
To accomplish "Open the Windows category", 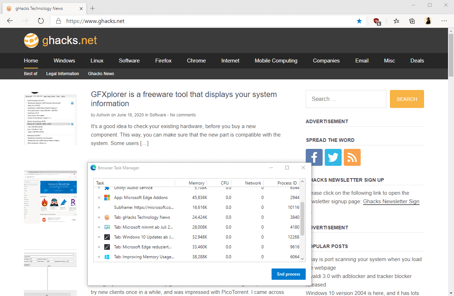I will click(64, 61).
